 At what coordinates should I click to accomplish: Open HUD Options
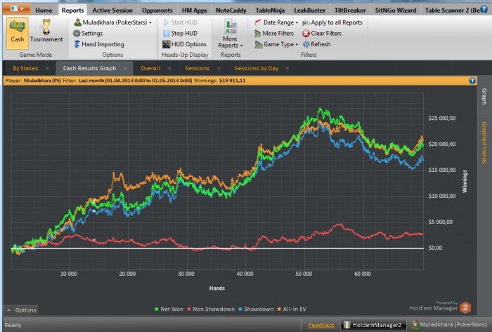[184, 44]
